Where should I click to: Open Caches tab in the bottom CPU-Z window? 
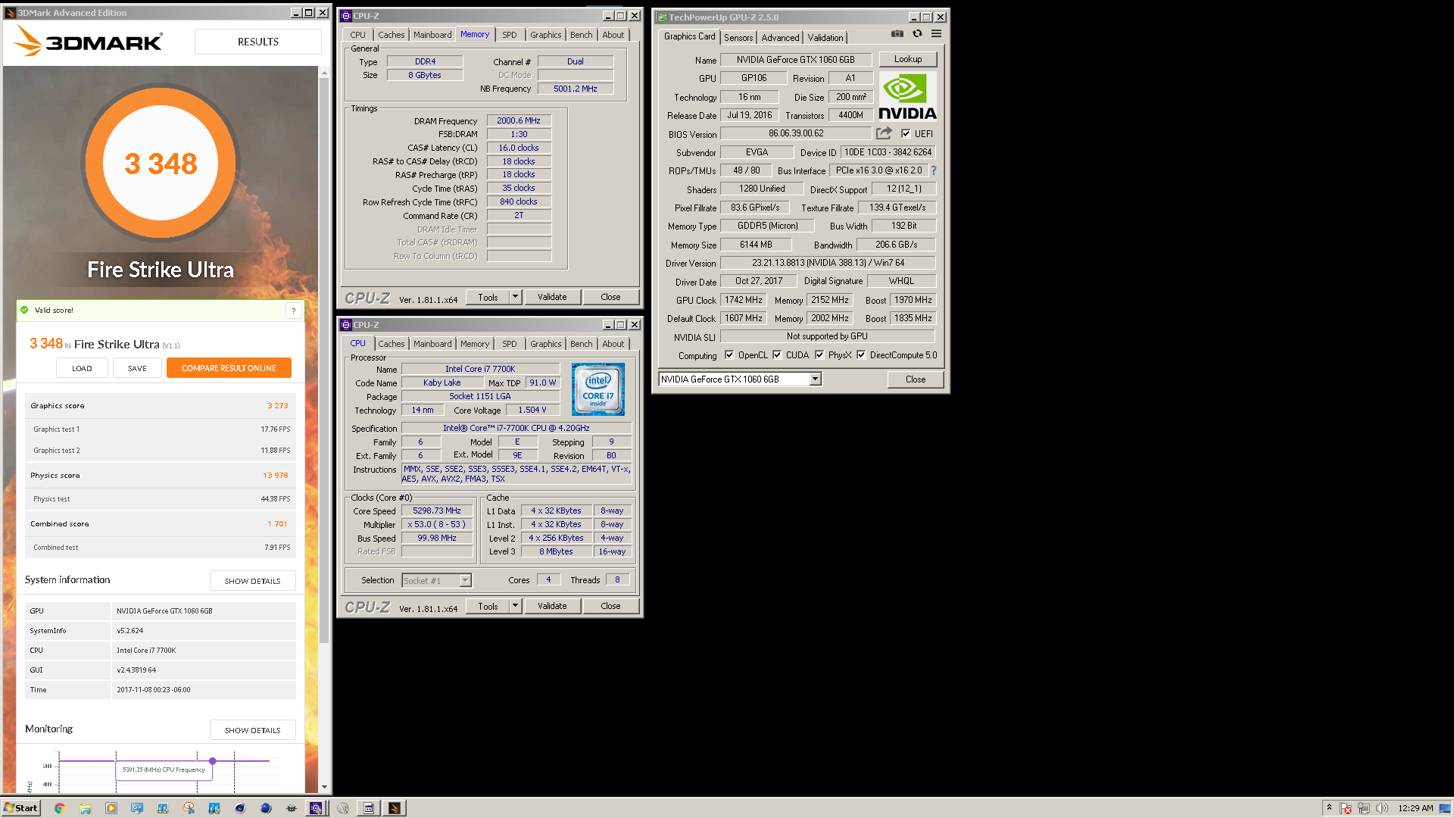pos(392,344)
